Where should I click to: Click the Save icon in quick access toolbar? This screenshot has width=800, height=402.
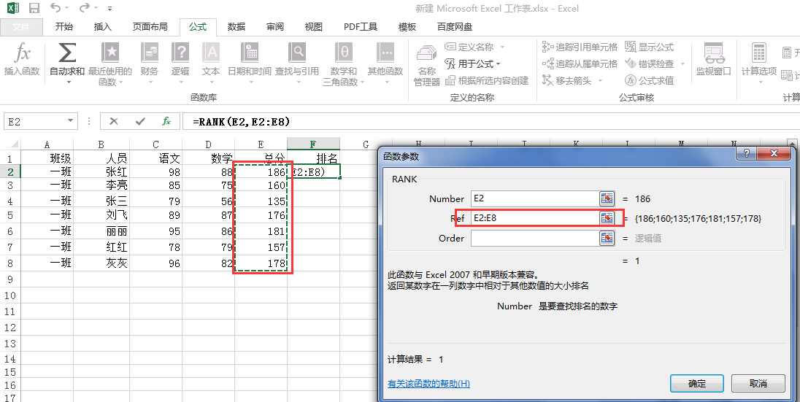click(34, 8)
